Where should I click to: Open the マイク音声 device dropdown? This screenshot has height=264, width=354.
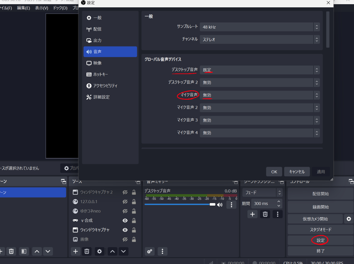pyautogui.click(x=260, y=95)
